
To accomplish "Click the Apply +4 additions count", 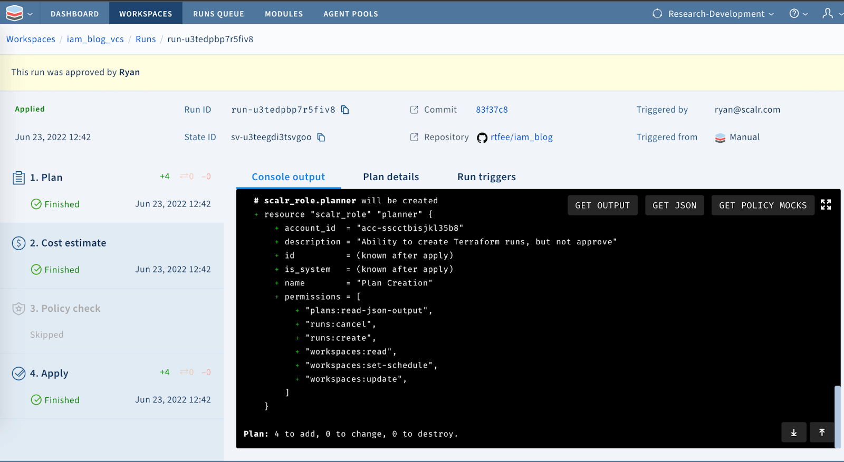I will (x=165, y=372).
